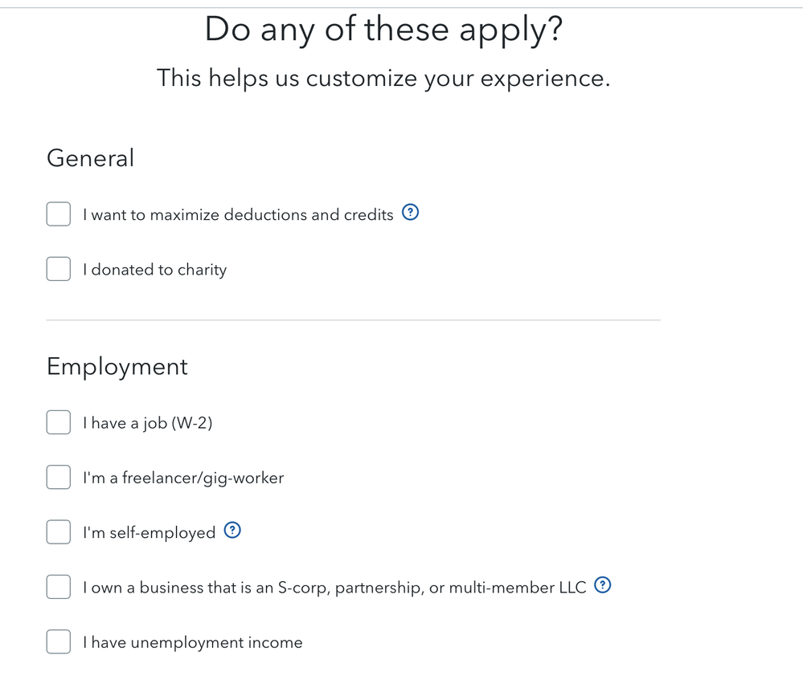The height and width of the screenshot is (688, 803).
Task: Show help for S-corp, partnership, or multi-member LLC
Action: point(603,585)
